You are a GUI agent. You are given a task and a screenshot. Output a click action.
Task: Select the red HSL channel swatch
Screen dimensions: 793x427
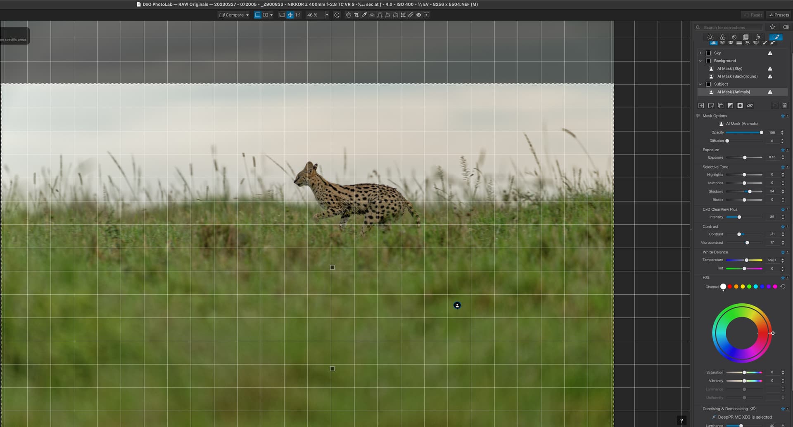coord(730,286)
